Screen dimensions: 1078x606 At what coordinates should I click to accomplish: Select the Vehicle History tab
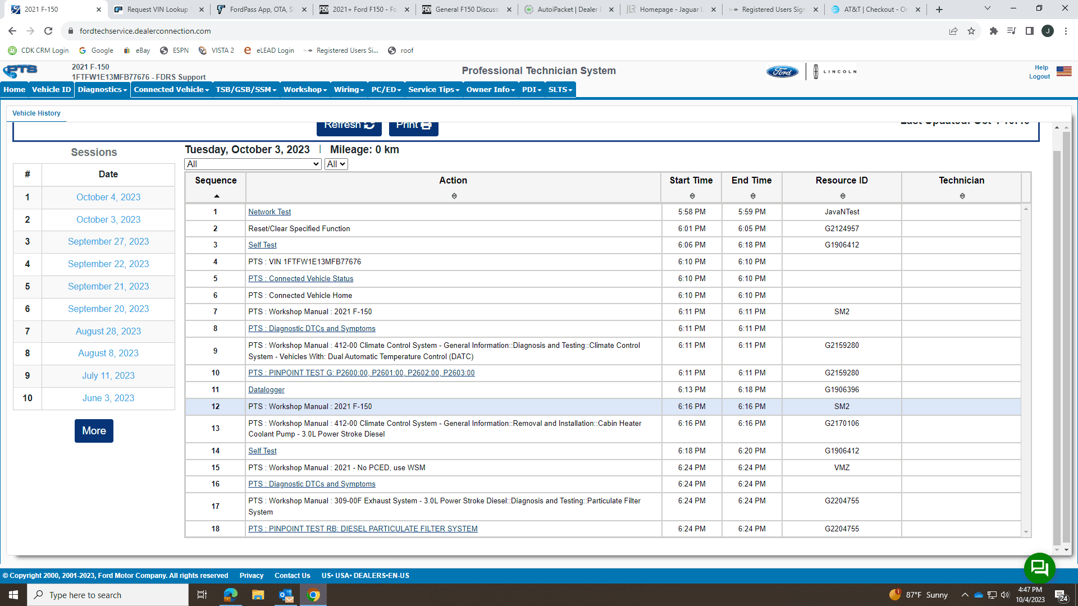pyautogui.click(x=36, y=113)
